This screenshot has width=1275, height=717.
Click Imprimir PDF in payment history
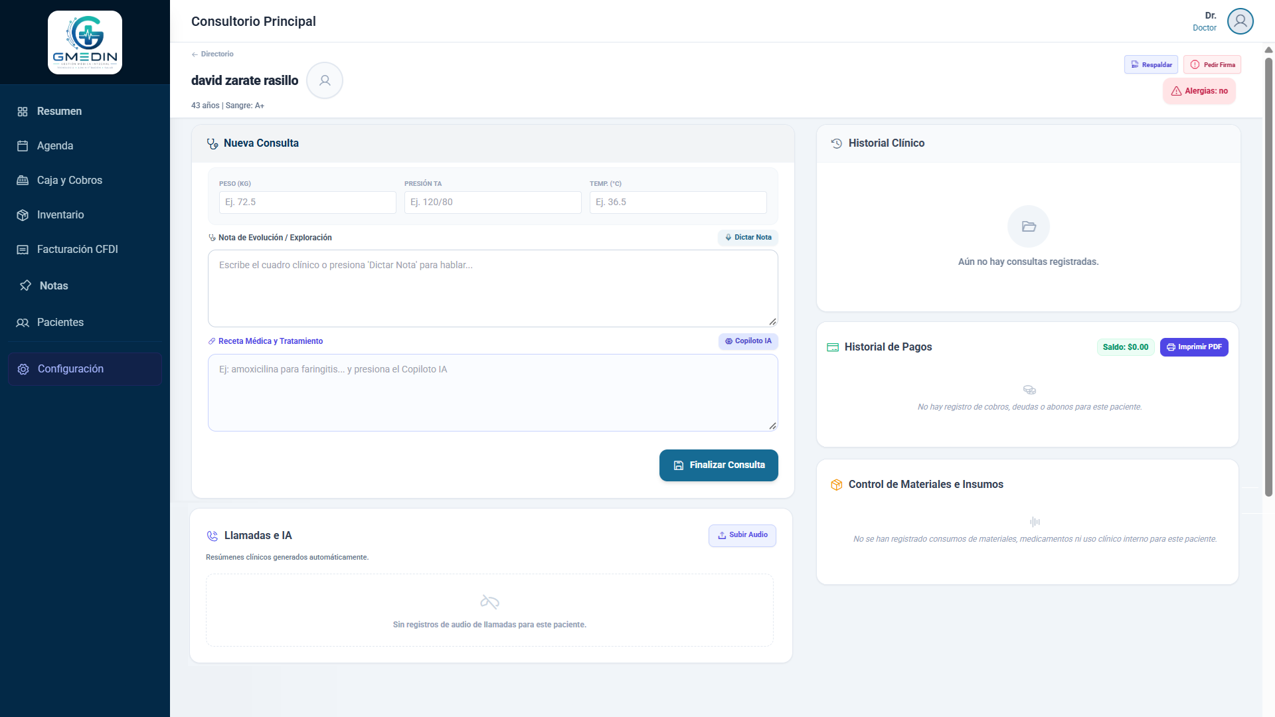[1194, 347]
